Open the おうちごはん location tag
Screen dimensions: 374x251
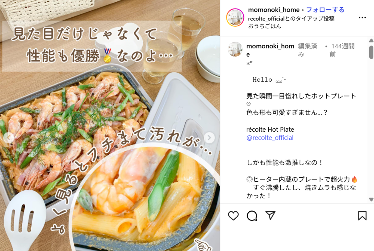[265, 26]
